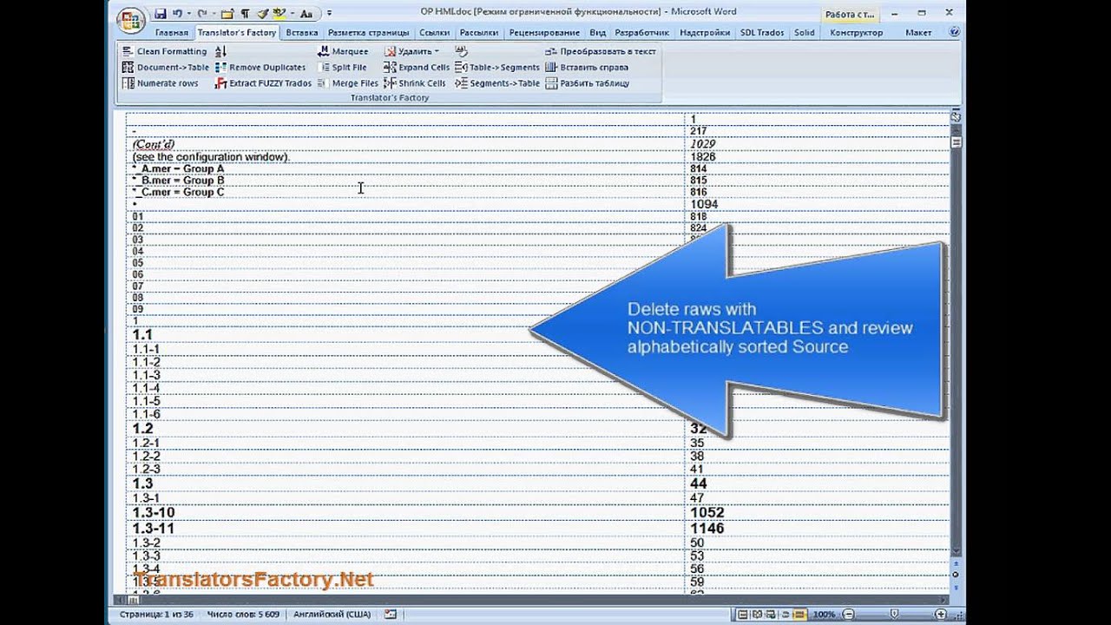The height and width of the screenshot is (625, 1111).
Task: Click word count Число слов: 5 609
Action: click(x=244, y=614)
